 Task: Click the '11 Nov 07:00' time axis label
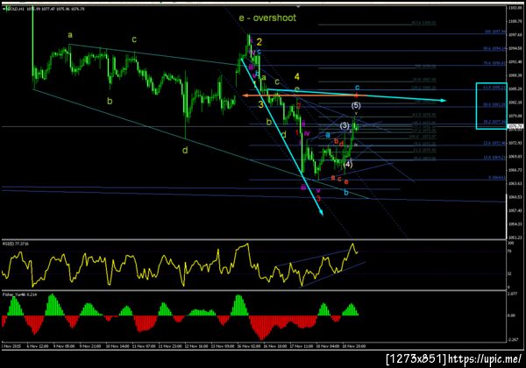[144, 346]
